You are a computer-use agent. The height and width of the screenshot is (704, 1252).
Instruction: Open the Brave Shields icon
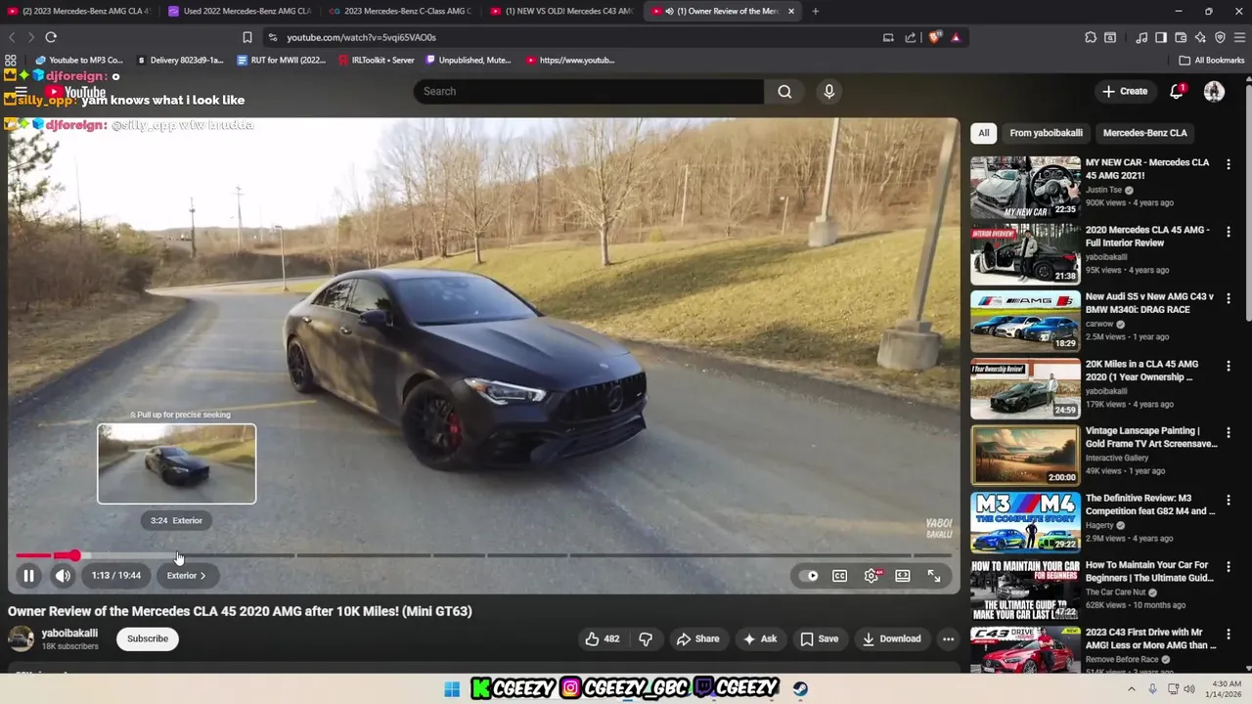pos(935,37)
